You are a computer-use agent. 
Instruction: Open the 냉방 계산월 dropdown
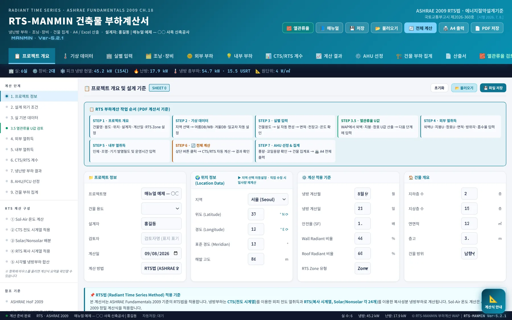[363, 194]
